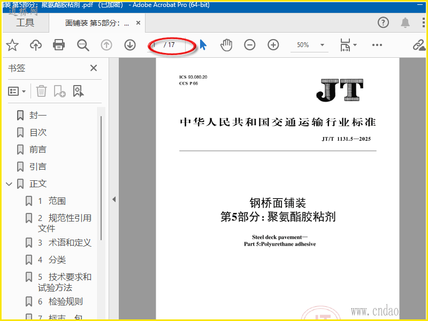The width and height of the screenshot is (428, 321).
Task: Select the 正文 bookmark
Action: pos(38,184)
